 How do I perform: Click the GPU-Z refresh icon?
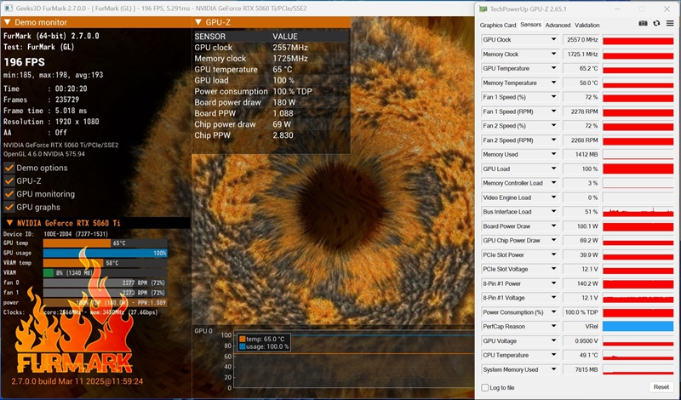coord(656,25)
